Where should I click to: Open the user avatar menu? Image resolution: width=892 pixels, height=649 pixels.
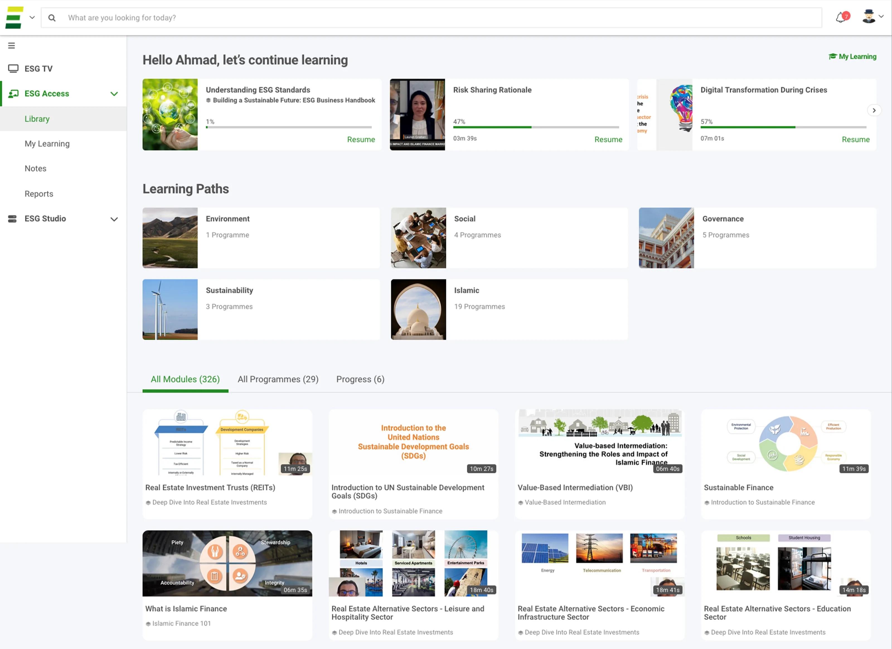click(x=868, y=16)
